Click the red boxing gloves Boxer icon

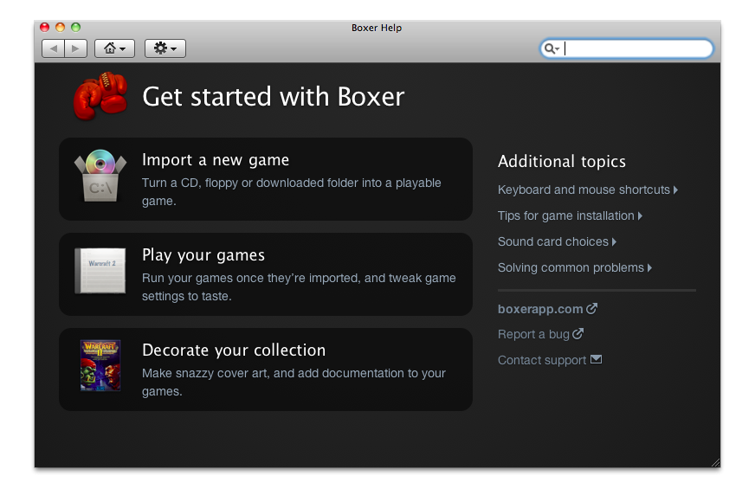point(100,94)
